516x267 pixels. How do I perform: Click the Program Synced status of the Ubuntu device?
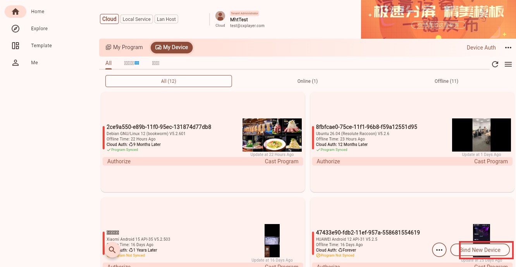pyautogui.click(x=332, y=150)
